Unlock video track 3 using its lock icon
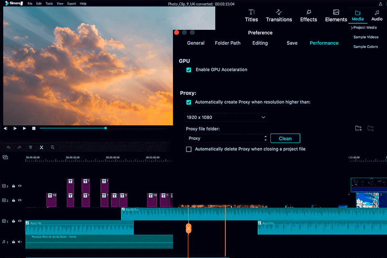 point(13,186)
